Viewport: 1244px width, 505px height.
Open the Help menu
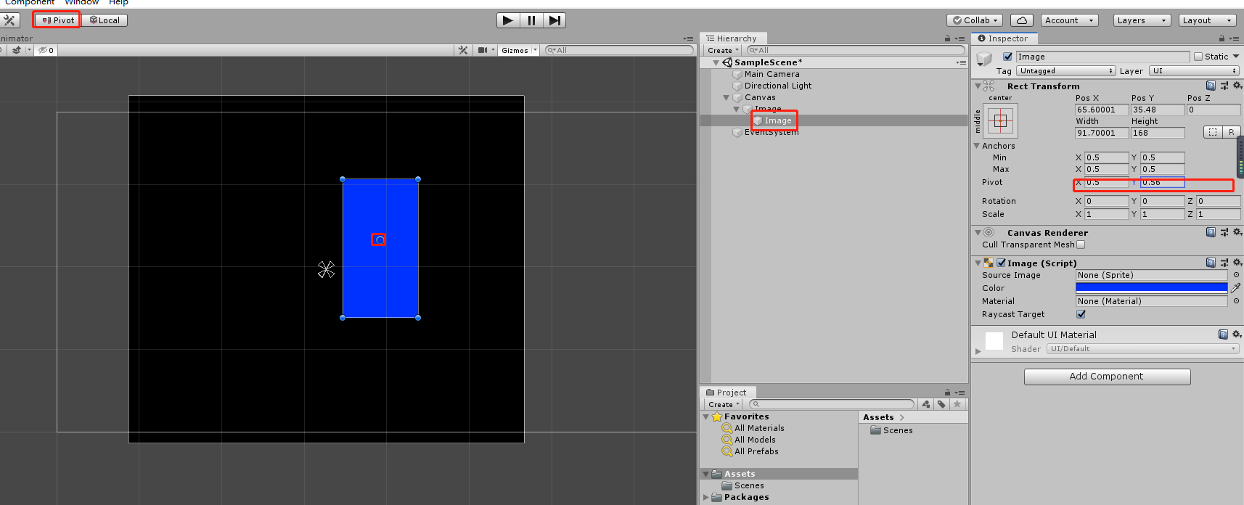click(118, 3)
